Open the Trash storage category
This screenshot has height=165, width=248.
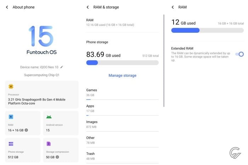click(123, 156)
